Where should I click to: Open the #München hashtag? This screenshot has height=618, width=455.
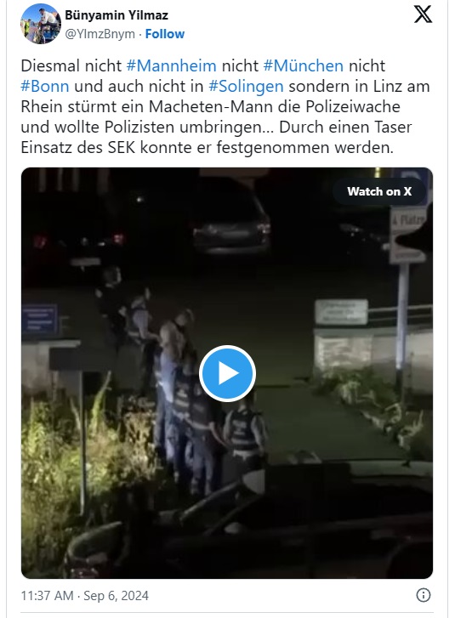(x=304, y=65)
